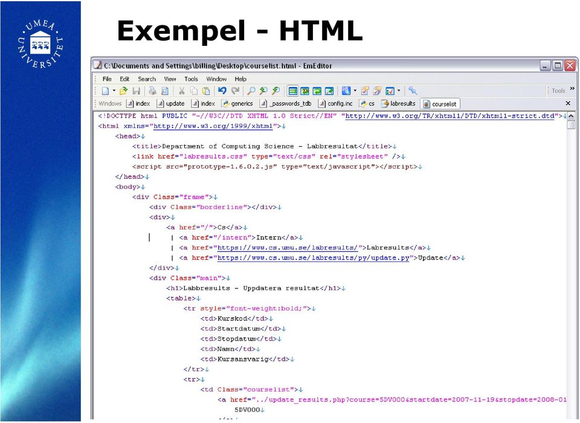Create a new file with the New icon
This screenshot has height=423, width=580.
pos(105,91)
